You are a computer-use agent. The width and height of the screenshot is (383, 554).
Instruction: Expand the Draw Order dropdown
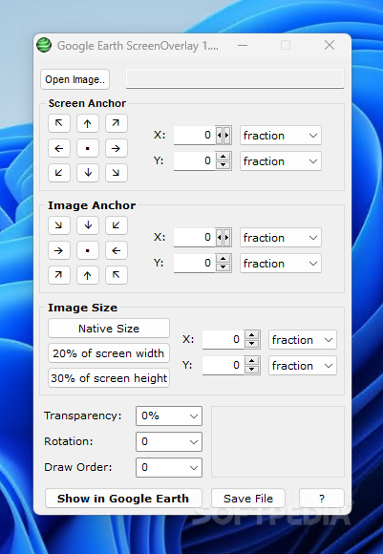point(169,467)
